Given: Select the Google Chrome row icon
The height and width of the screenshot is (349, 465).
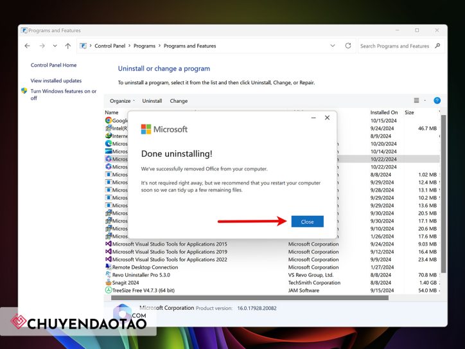Looking at the screenshot, I should [109, 120].
